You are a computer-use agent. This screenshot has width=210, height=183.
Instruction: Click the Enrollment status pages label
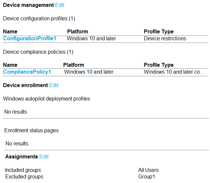(x=31, y=131)
